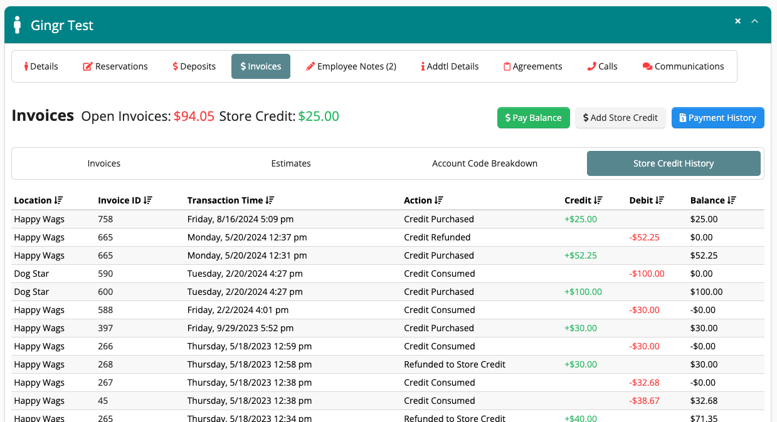Open the Reservations tab
This screenshot has width=777, height=422.
pyautogui.click(x=115, y=66)
